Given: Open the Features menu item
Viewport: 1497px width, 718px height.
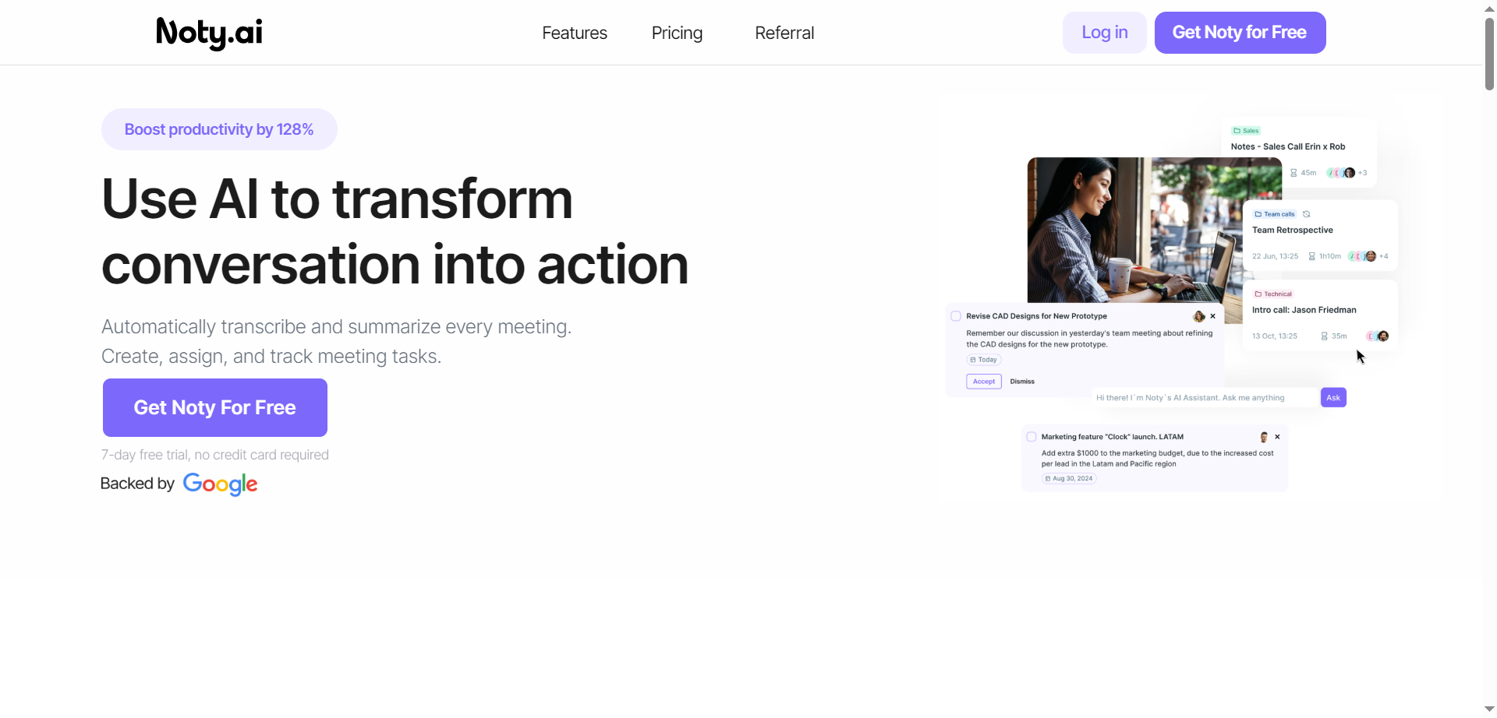Looking at the screenshot, I should click(x=575, y=33).
